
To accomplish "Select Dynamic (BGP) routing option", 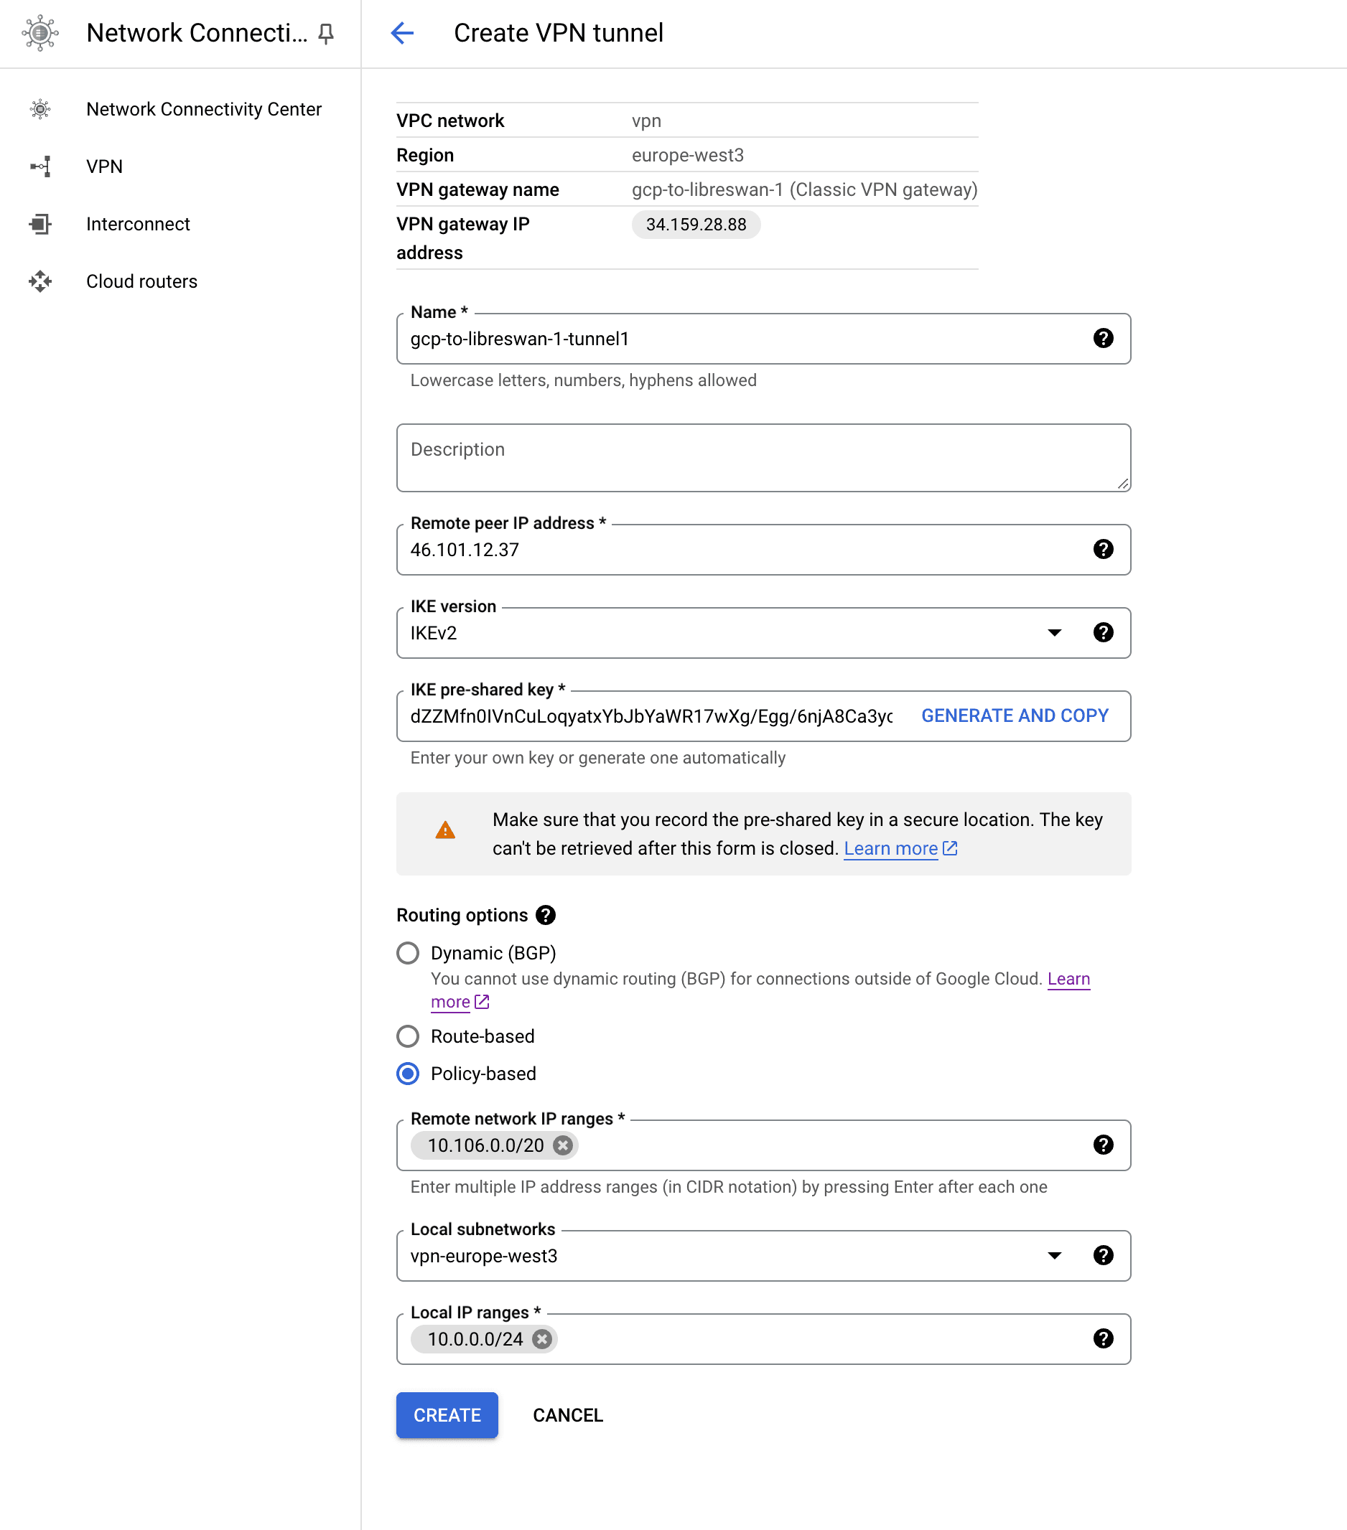I will tap(408, 953).
